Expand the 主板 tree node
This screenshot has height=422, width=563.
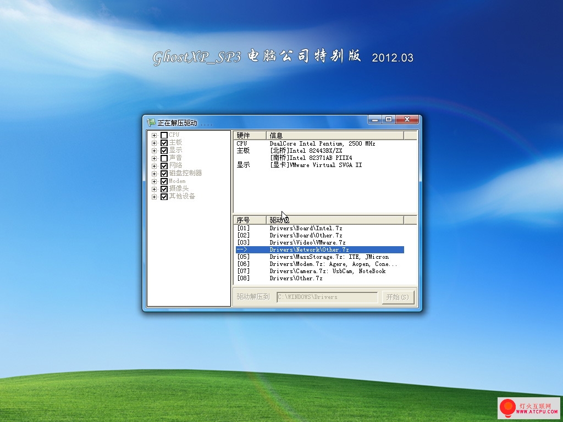(x=154, y=143)
